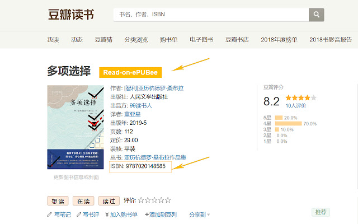The width and height of the screenshot is (358, 224).
Task: Click the 8.2 rating score
Action: [x=271, y=101]
